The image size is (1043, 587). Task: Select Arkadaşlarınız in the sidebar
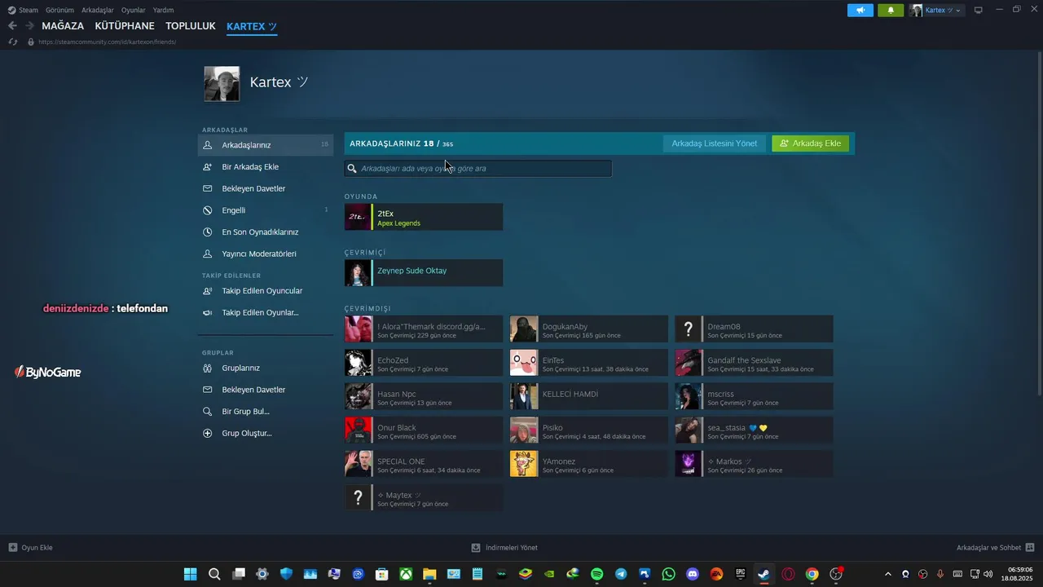pyautogui.click(x=266, y=145)
